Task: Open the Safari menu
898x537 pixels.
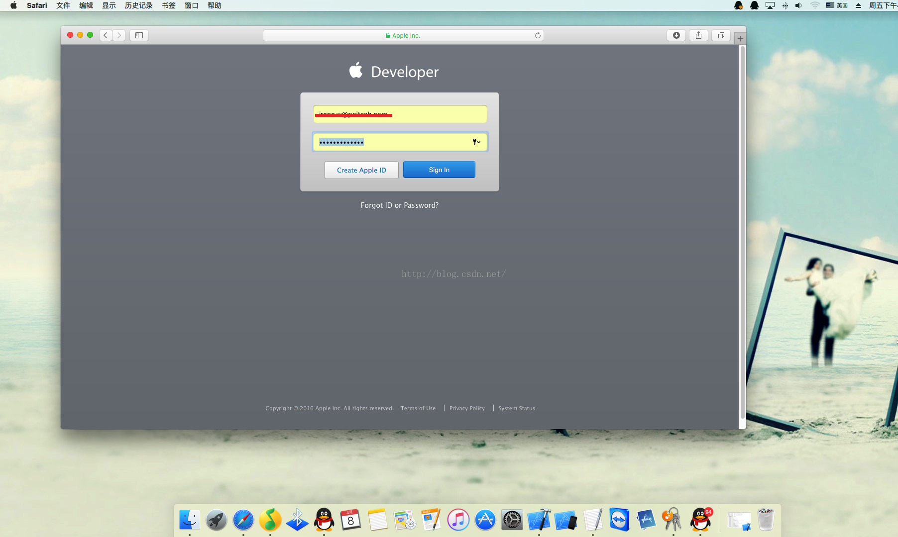Action: (37, 5)
